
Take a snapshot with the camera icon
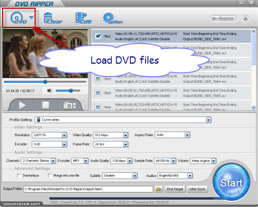click(68, 106)
